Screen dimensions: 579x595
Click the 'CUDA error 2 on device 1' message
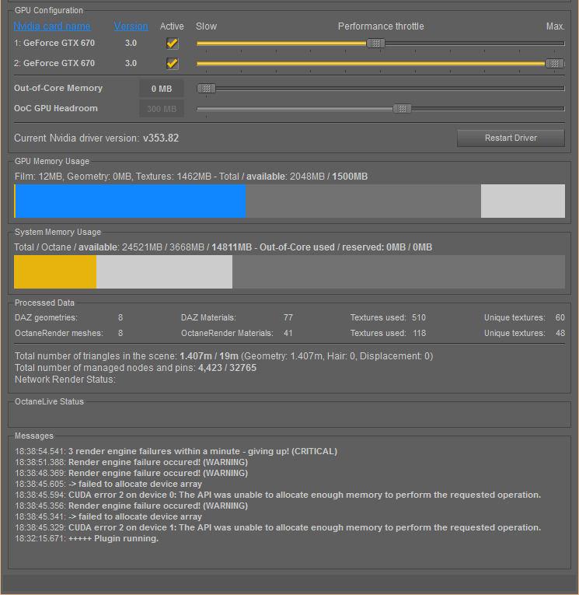pos(278,527)
